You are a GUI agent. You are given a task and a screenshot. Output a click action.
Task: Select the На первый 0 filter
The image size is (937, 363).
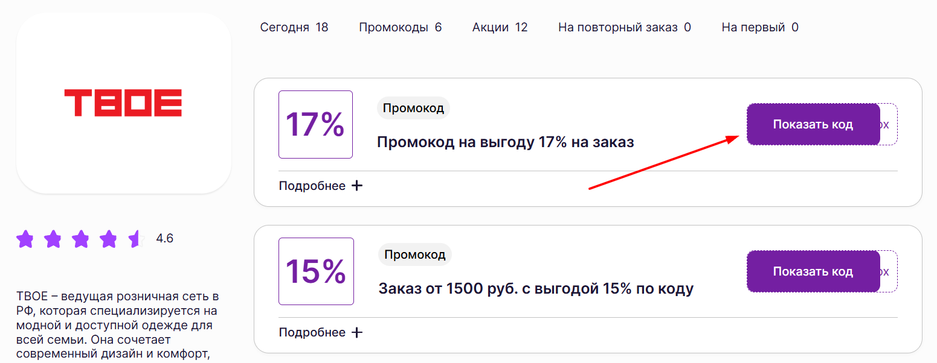pos(759,27)
